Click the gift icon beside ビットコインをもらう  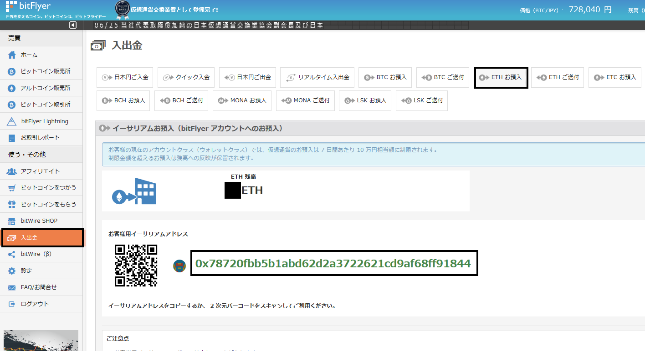click(x=12, y=204)
